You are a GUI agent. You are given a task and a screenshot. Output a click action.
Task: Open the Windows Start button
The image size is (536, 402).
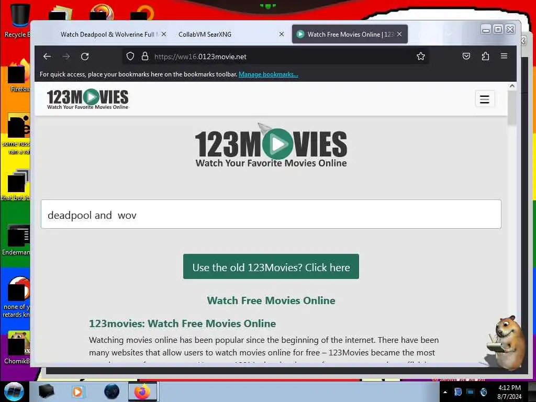click(14, 392)
